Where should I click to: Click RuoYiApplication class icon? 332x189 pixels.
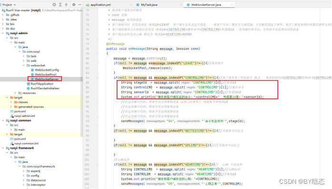point(28,84)
